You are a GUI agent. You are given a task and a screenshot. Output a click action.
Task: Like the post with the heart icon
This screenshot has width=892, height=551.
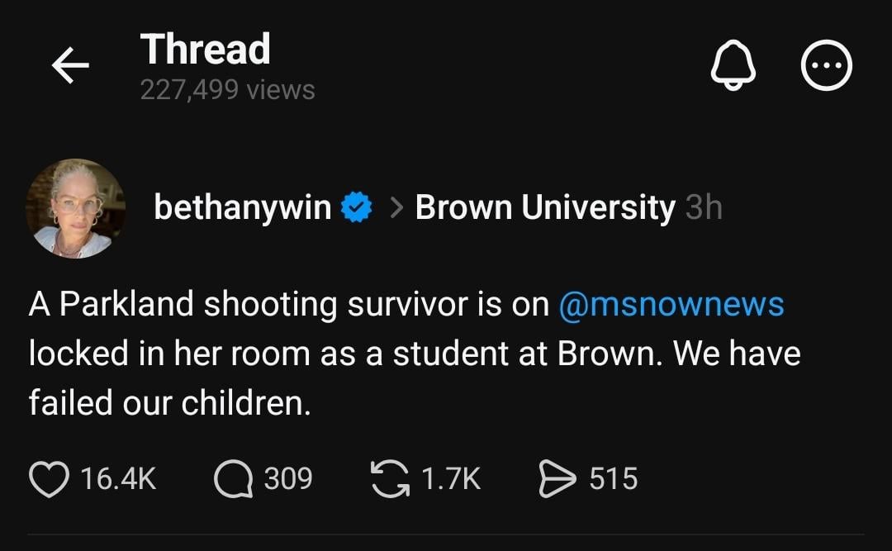[49, 479]
